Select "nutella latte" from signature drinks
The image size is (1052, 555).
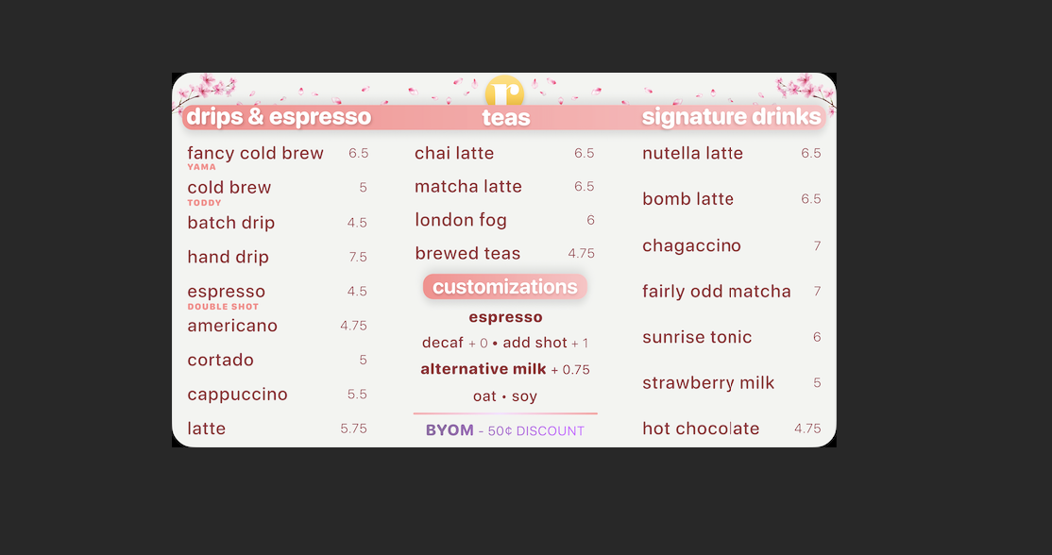692,153
